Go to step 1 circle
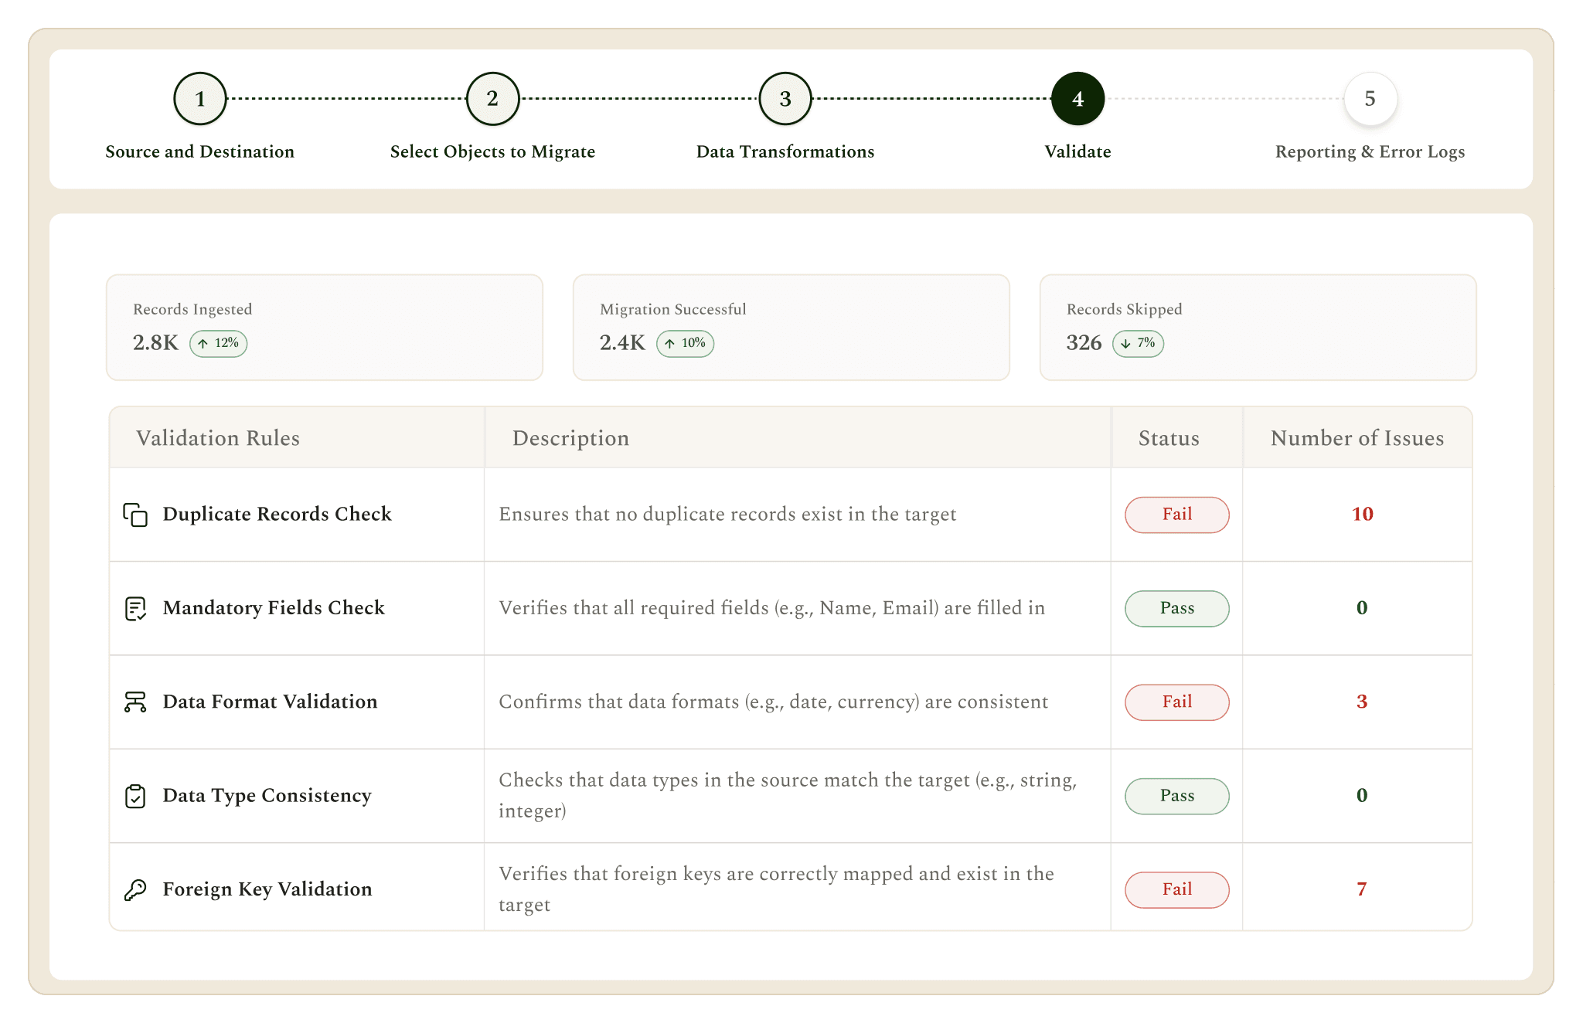Screen dimensions: 1583x1023 [x=200, y=99]
